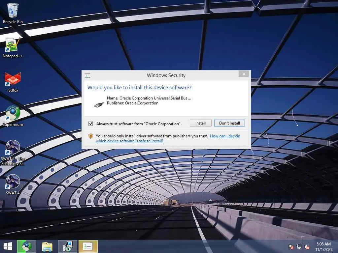Open the checklist window taskbar icon

[x=88, y=246]
